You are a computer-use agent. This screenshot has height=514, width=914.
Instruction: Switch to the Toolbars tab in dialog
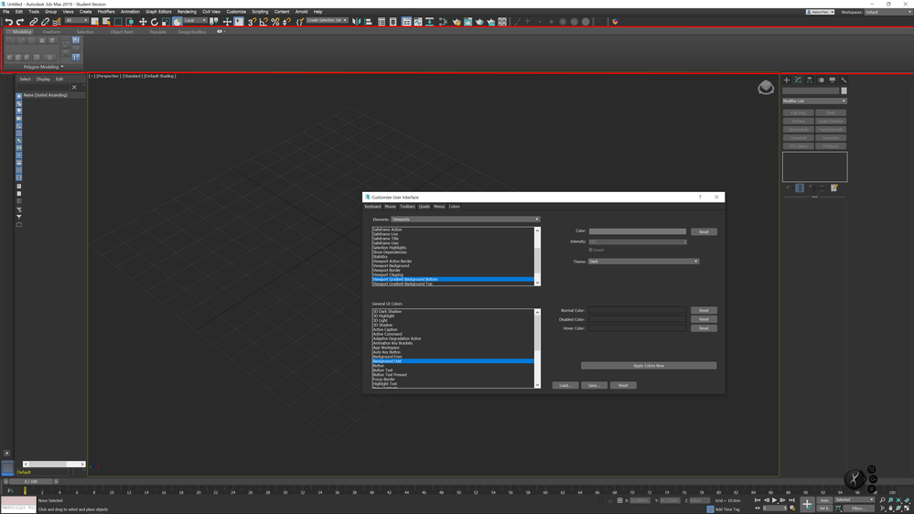pyautogui.click(x=407, y=207)
